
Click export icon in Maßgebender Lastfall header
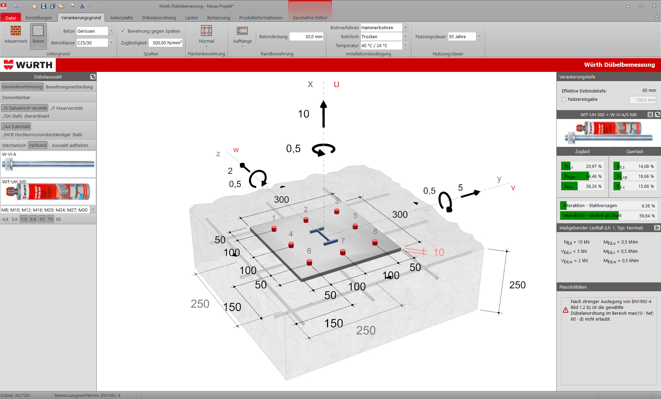tap(657, 228)
